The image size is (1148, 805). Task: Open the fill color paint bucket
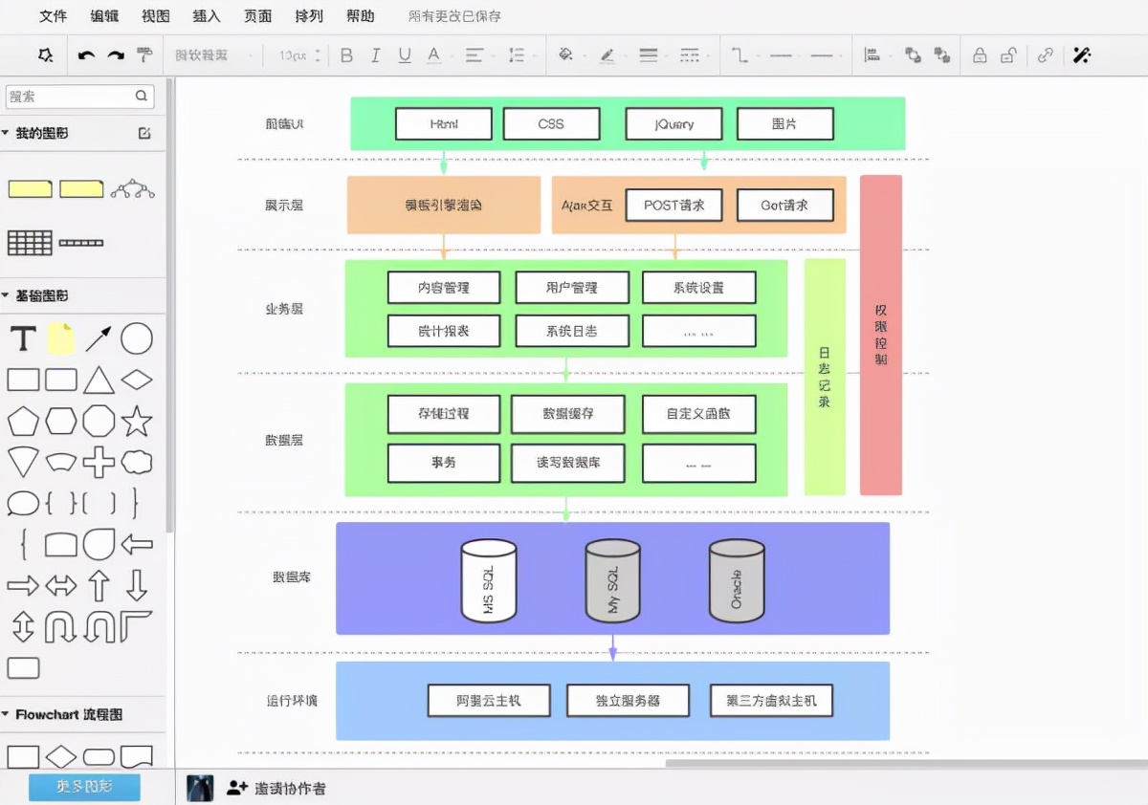click(x=565, y=55)
